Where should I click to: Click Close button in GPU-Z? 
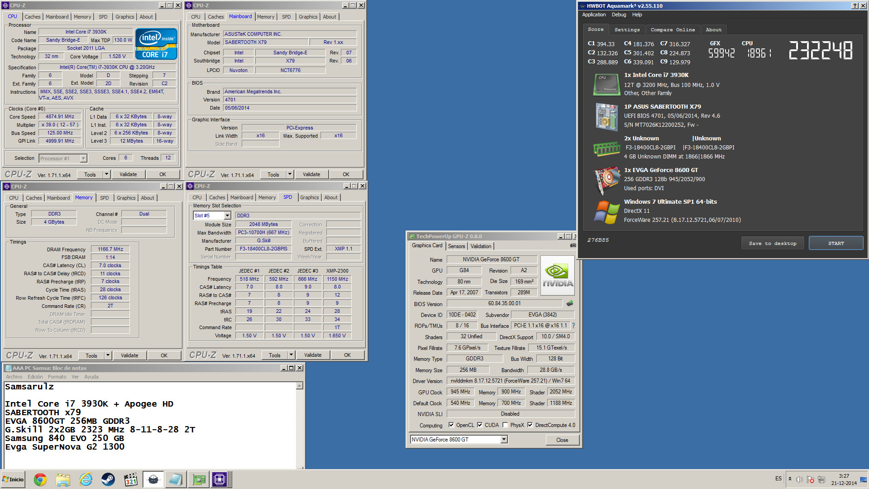(562, 440)
